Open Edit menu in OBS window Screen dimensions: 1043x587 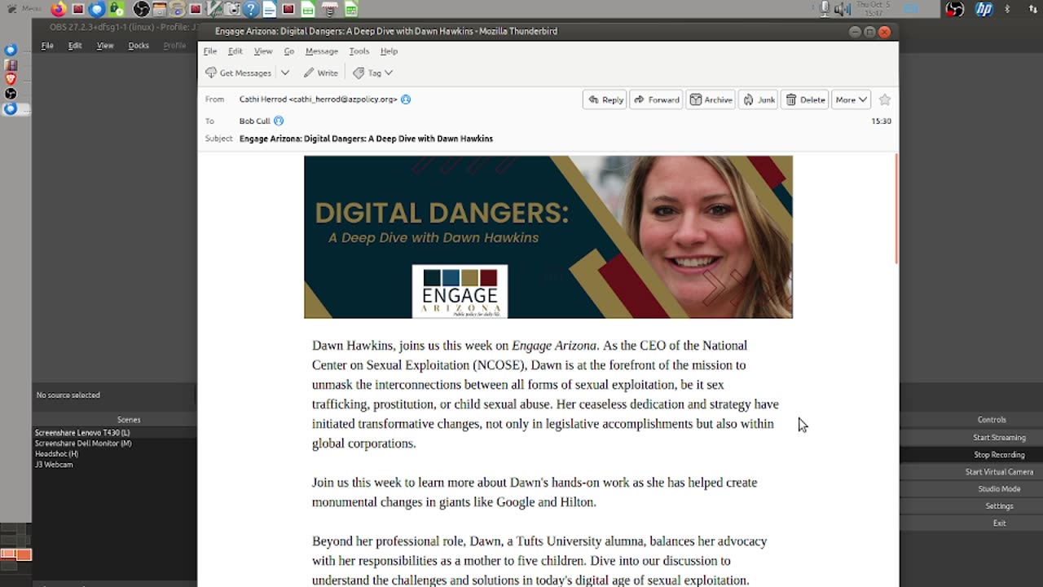[x=75, y=46]
